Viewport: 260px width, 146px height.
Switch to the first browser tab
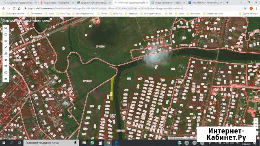click(x=19, y=3)
